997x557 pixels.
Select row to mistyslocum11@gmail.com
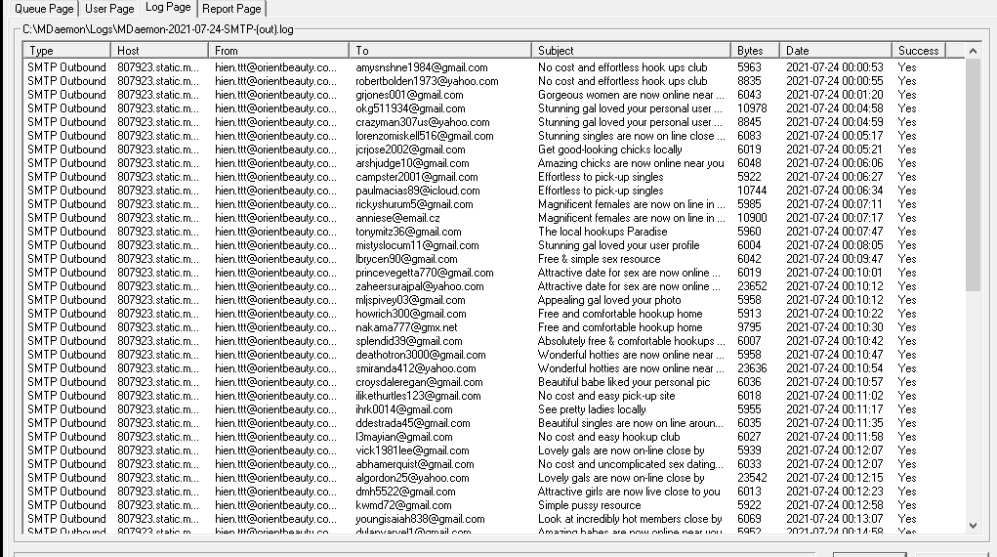point(494,245)
